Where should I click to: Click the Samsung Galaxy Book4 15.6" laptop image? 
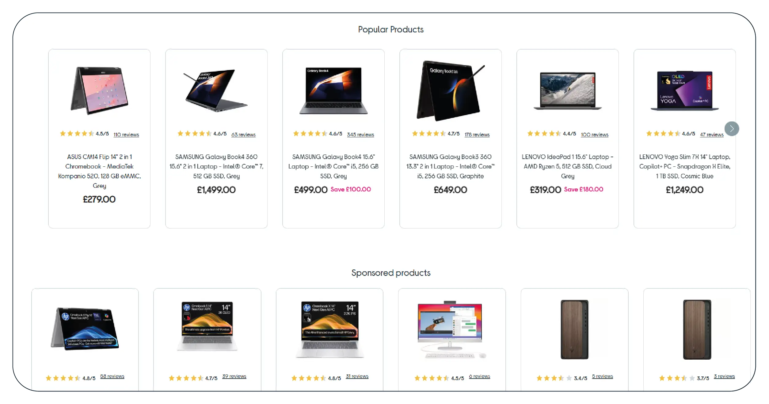click(x=333, y=91)
